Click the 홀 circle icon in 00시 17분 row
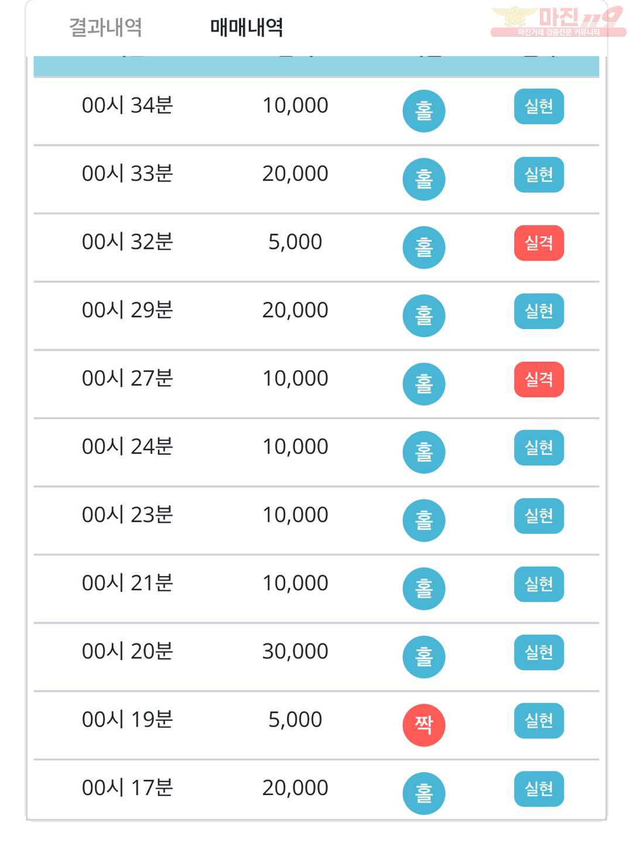 click(424, 793)
